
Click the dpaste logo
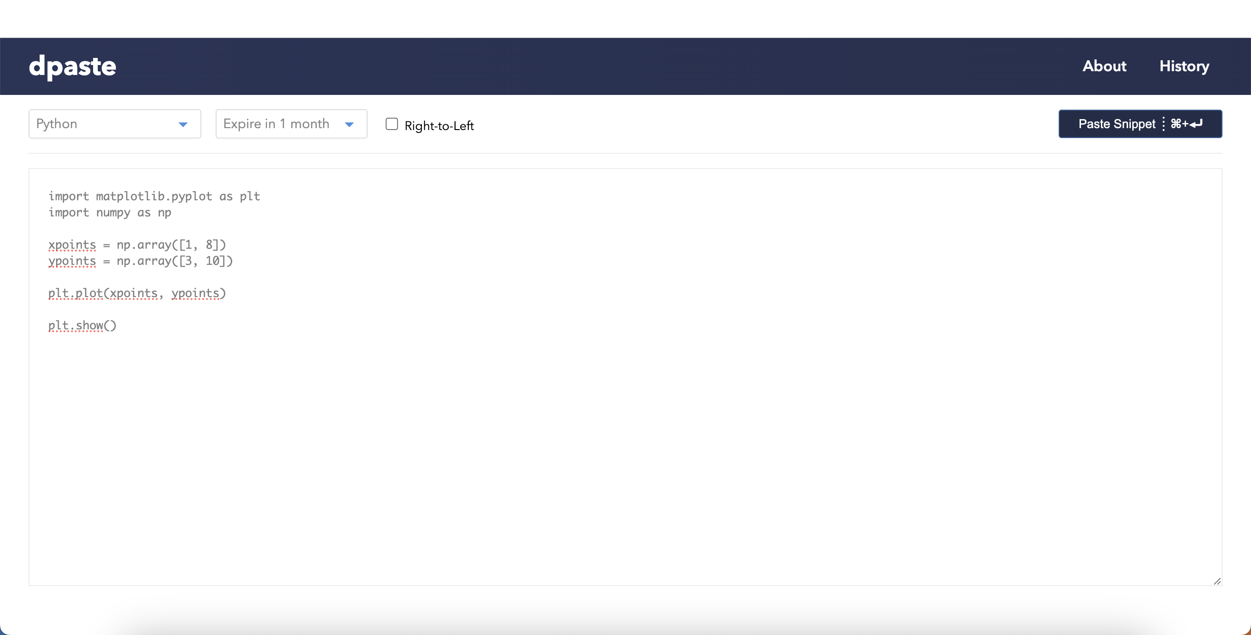[72, 66]
